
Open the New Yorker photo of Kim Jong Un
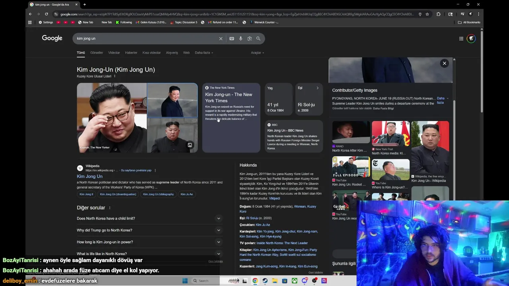[112, 118]
